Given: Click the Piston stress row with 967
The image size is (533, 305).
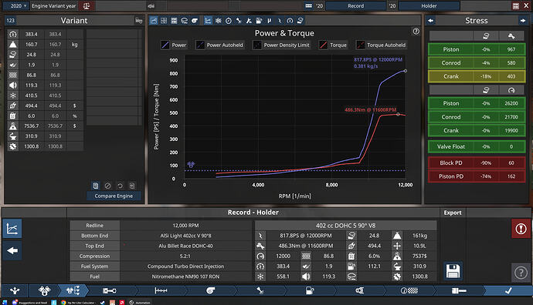Looking at the screenshot, I should [x=477, y=49].
